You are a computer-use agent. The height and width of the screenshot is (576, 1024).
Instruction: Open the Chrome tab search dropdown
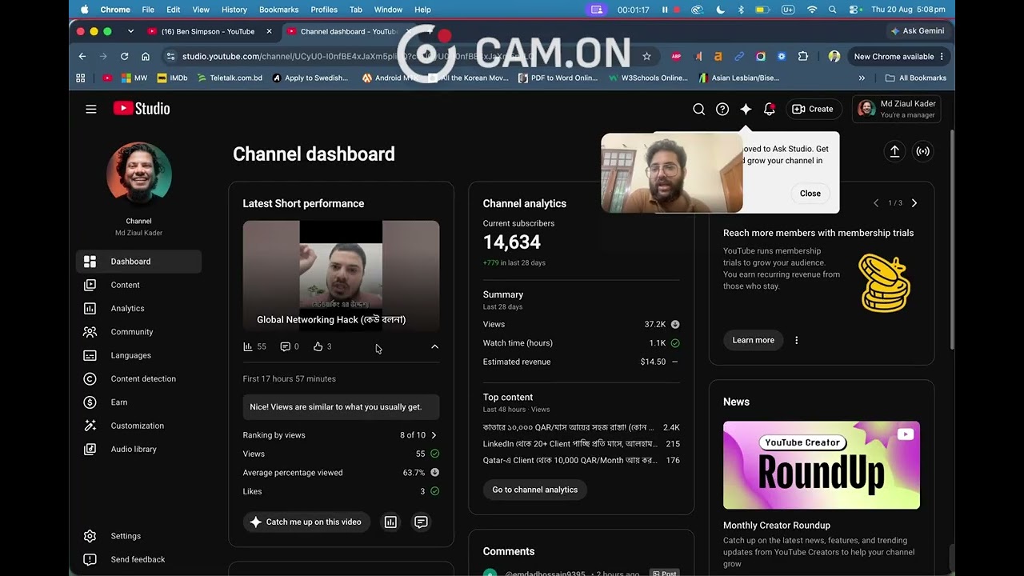[130, 31]
